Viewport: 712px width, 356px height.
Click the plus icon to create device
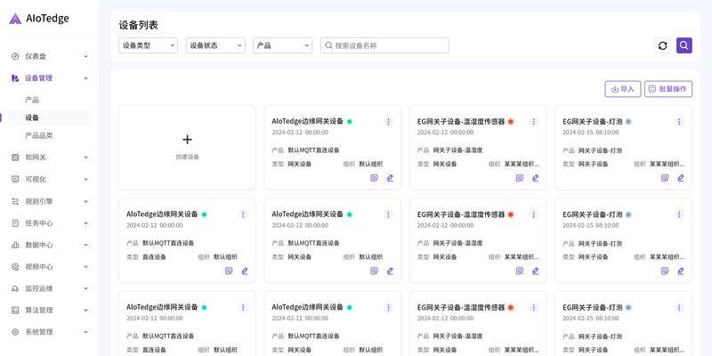click(187, 140)
